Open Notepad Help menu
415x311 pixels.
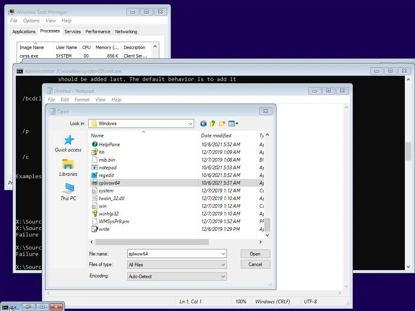click(116, 100)
